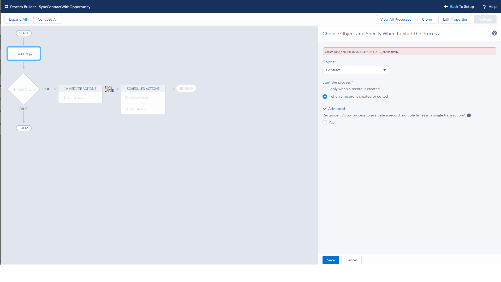The height and width of the screenshot is (282, 501).
Task: Click the Set Schedule clock icon
Action: [127, 98]
